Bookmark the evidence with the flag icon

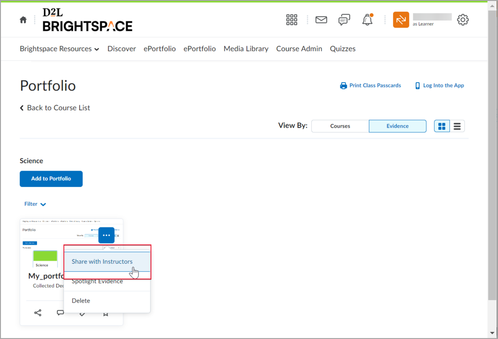coord(105,312)
